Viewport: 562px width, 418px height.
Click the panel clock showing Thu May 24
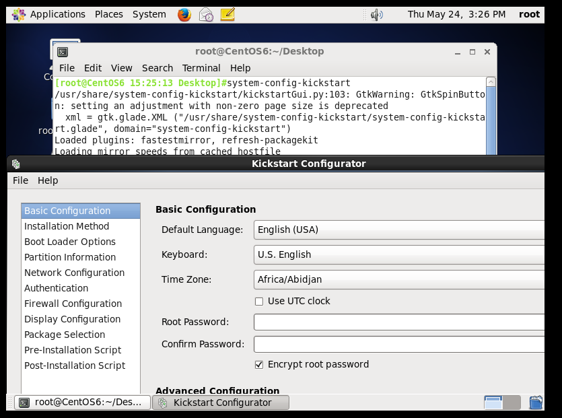[456, 15]
